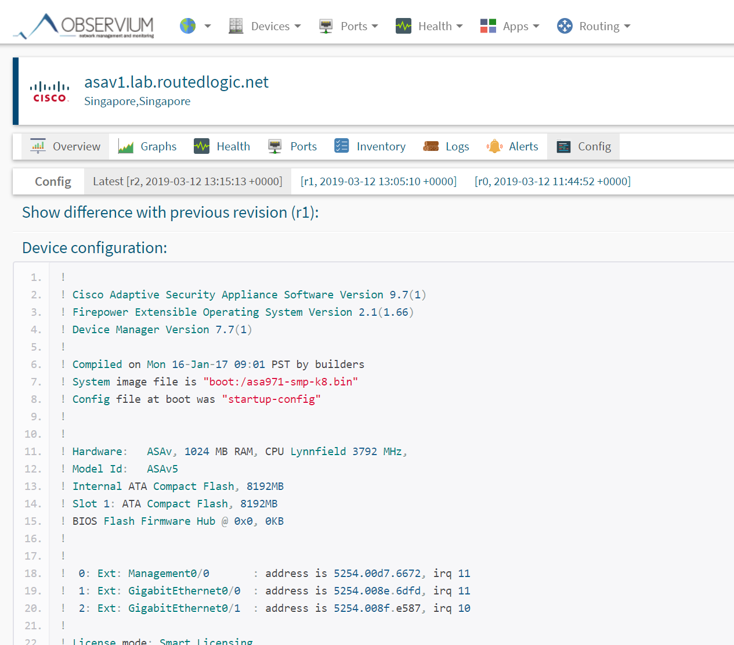Image resolution: width=734 pixels, height=645 pixels.
Task: Click the Slot 1 ATA Compact Flash line
Action: click(169, 504)
